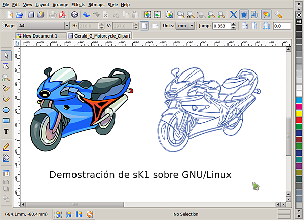The width and height of the screenshot is (304, 220).
Task: Select the arrow Selection tool
Action: [x=6, y=56]
